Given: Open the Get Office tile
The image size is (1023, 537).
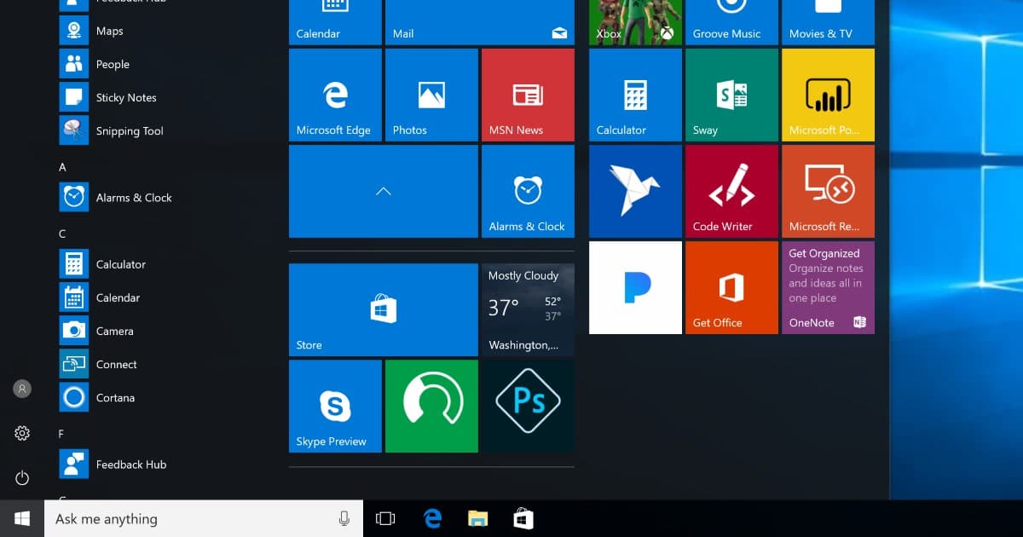Looking at the screenshot, I should click(x=731, y=287).
